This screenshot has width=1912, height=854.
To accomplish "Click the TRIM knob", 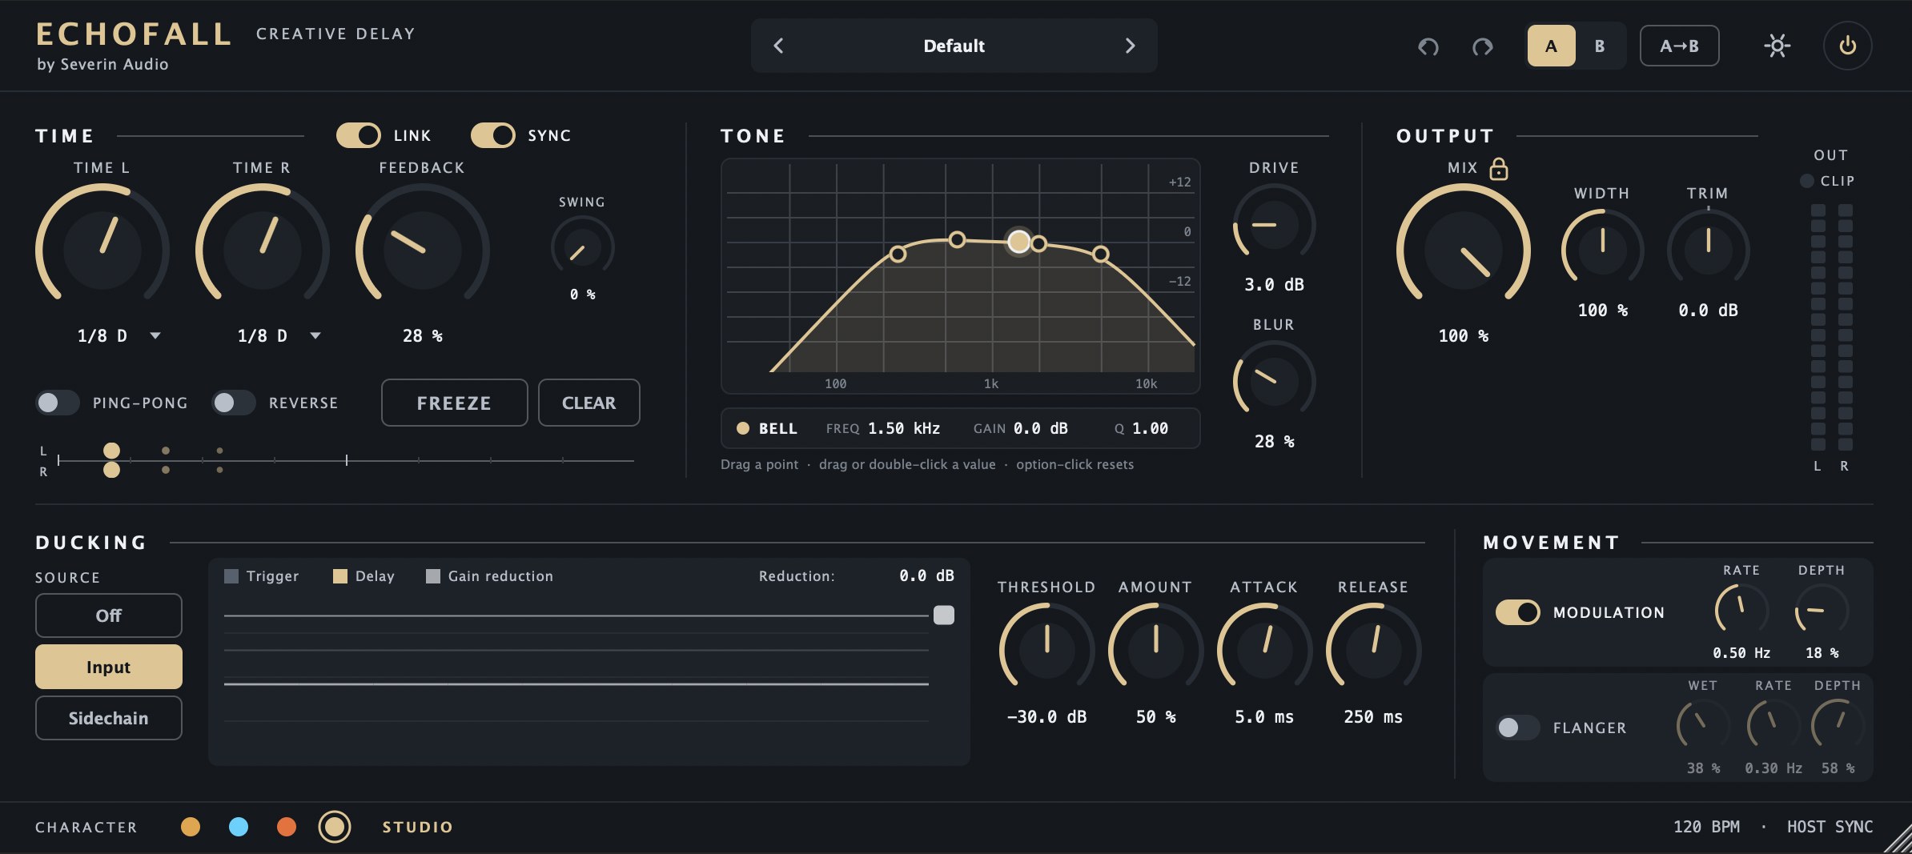I will (1709, 251).
